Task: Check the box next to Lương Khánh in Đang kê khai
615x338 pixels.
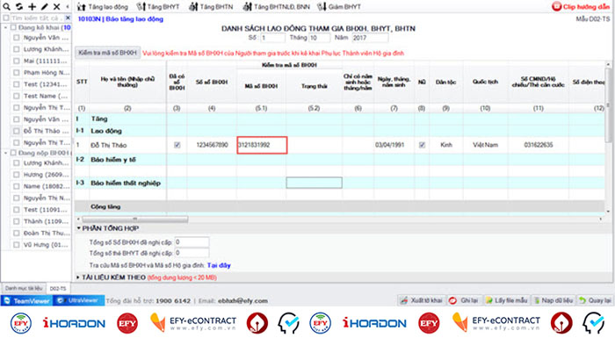Action: click(x=16, y=49)
